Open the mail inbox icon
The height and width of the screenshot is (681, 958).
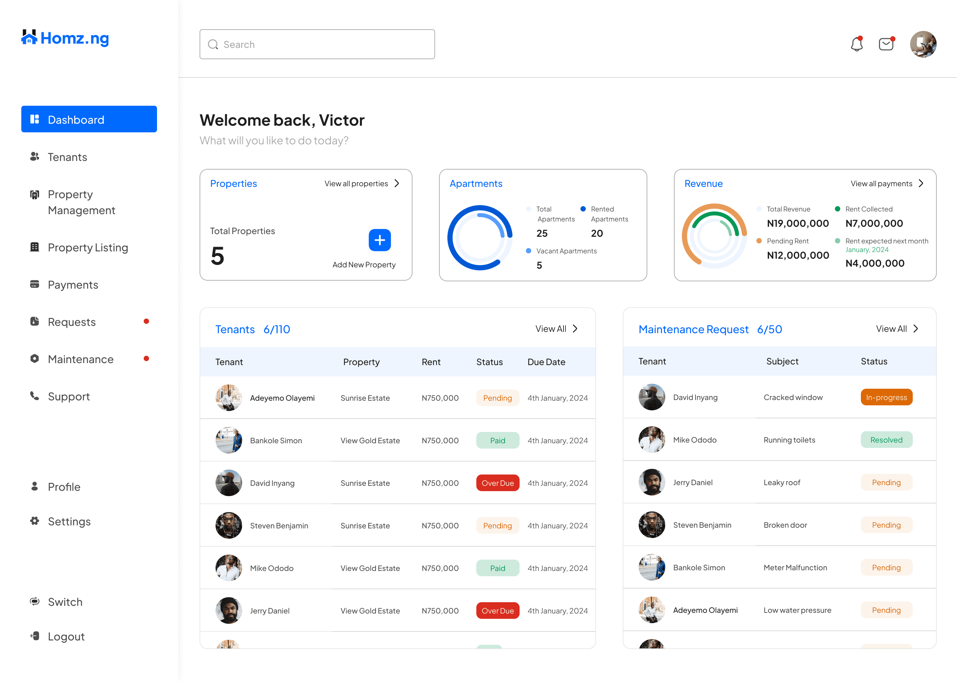[886, 44]
